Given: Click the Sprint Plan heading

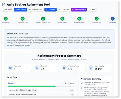Looking at the screenshot, I should [x=11, y=77].
